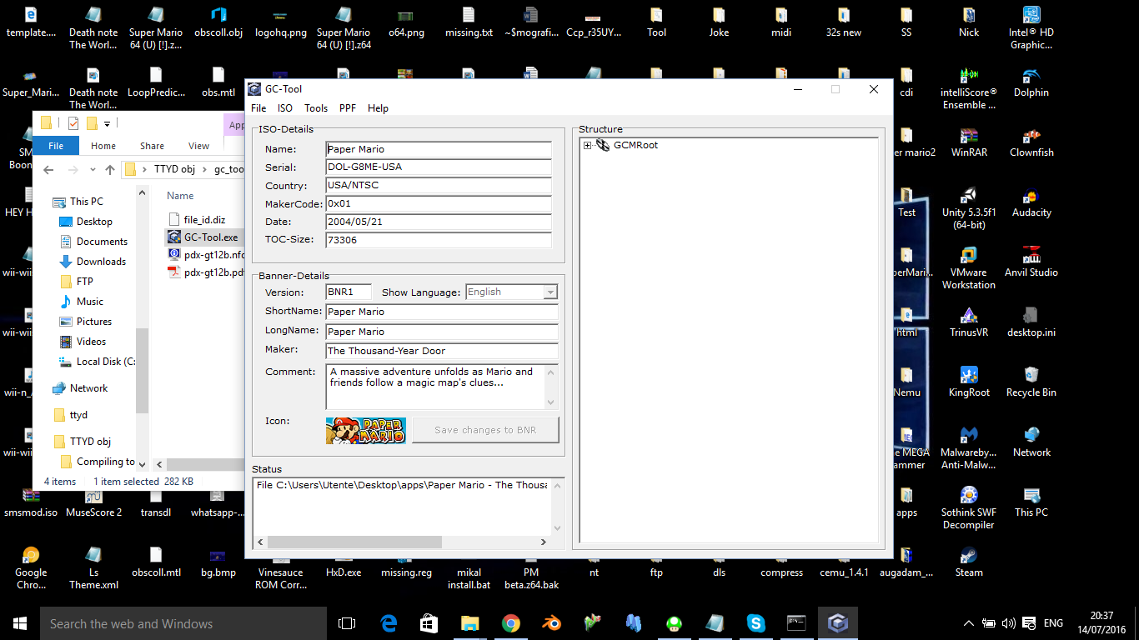1139x640 pixels.
Task: Open the Tools menu
Action: pos(316,108)
